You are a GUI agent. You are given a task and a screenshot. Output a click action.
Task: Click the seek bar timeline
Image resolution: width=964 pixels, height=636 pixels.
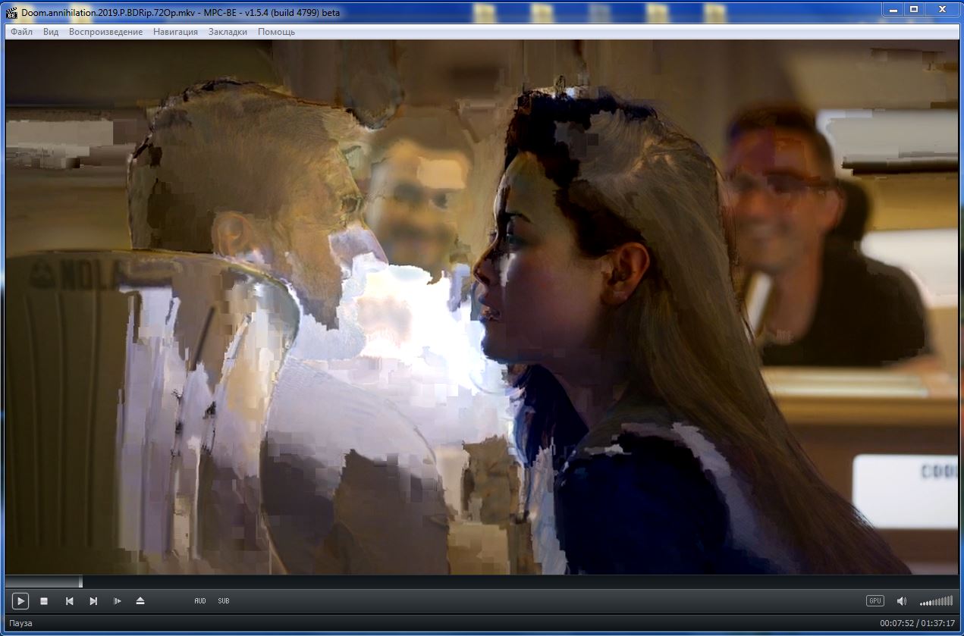pos(482,581)
